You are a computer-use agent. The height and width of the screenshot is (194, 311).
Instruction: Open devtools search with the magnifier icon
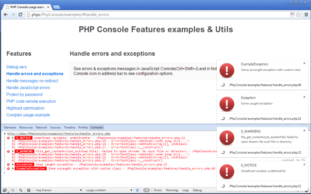coord(20,190)
